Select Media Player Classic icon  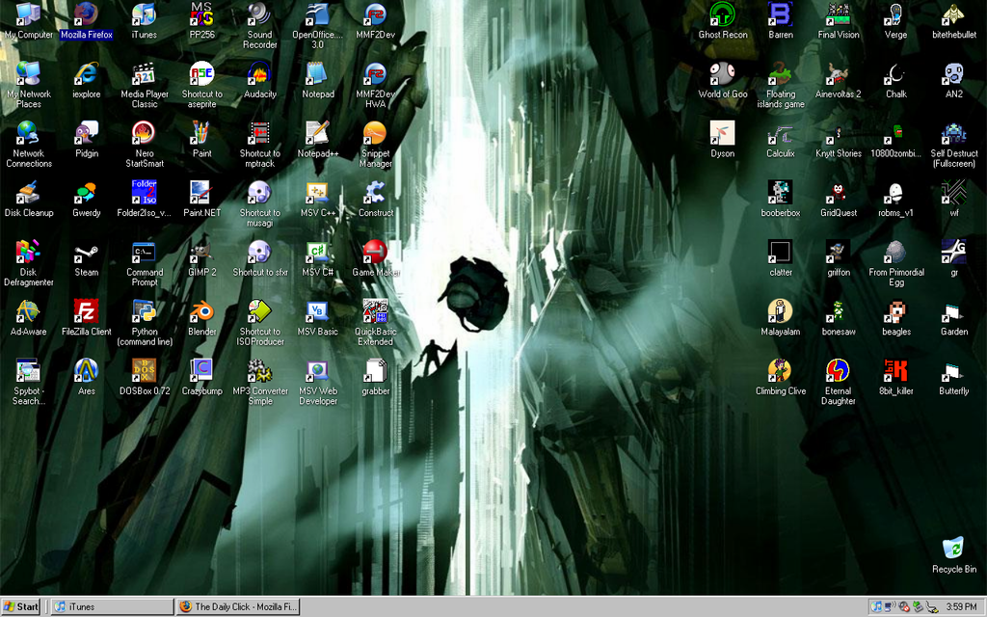(x=145, y=73)
